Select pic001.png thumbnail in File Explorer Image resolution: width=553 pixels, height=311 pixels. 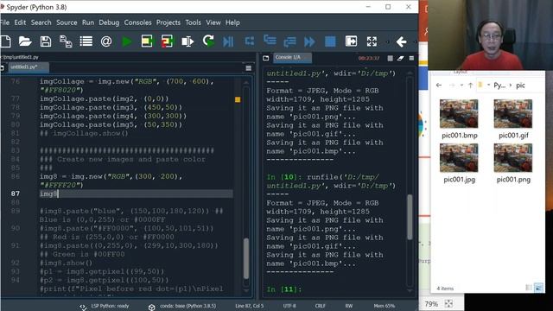click(513, 157)
